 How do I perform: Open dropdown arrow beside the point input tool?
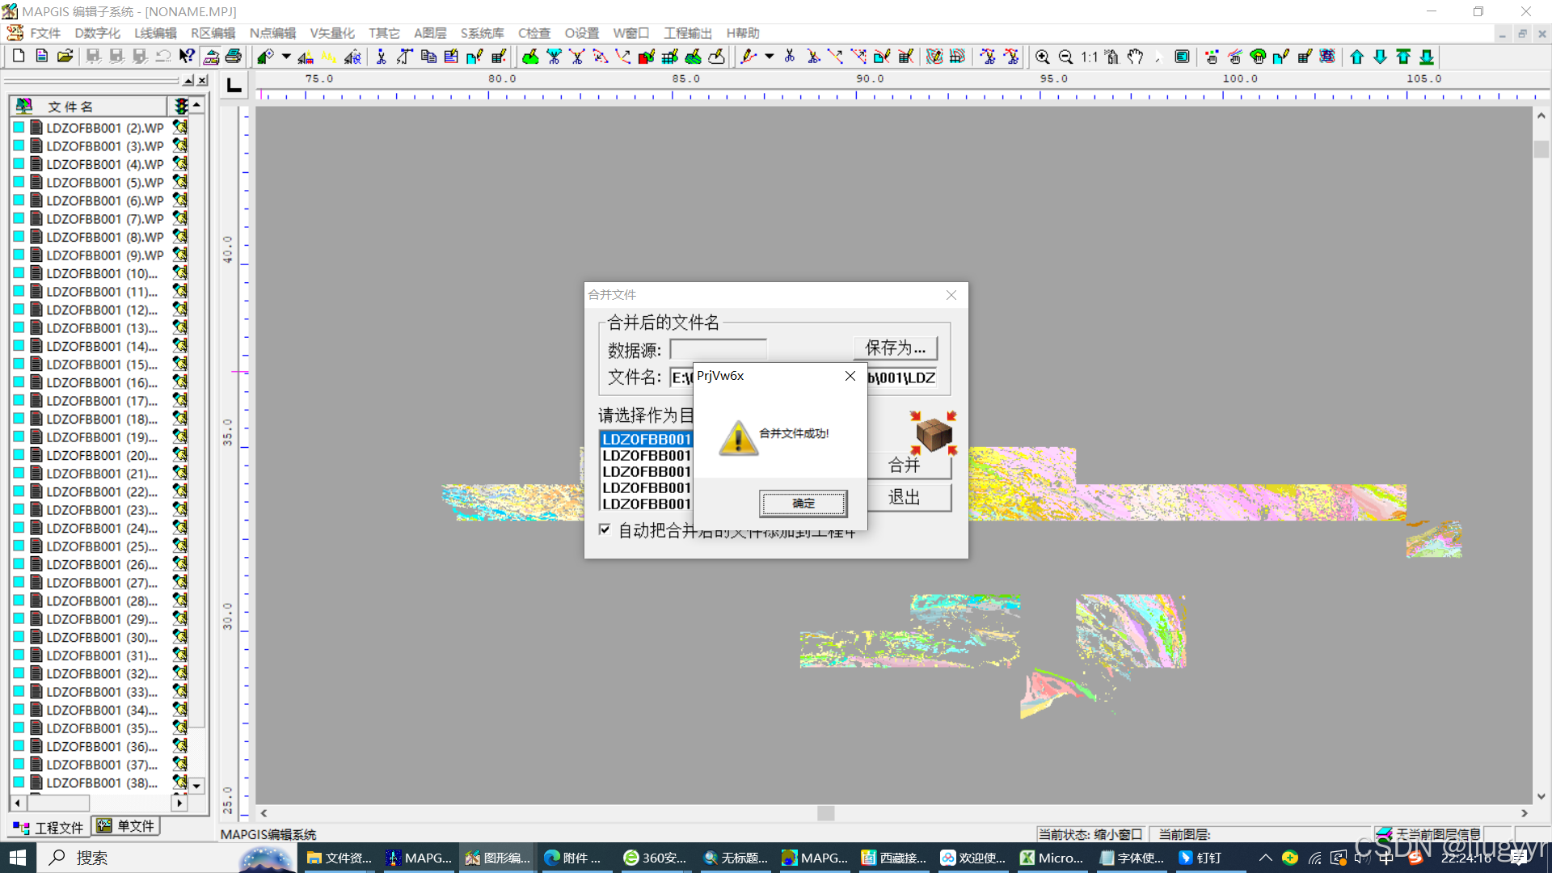coord(286,57)
